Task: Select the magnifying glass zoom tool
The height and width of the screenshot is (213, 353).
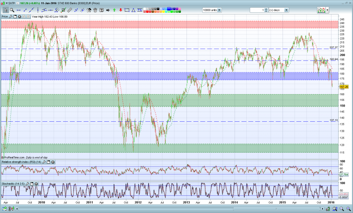Action: point(12,10)
